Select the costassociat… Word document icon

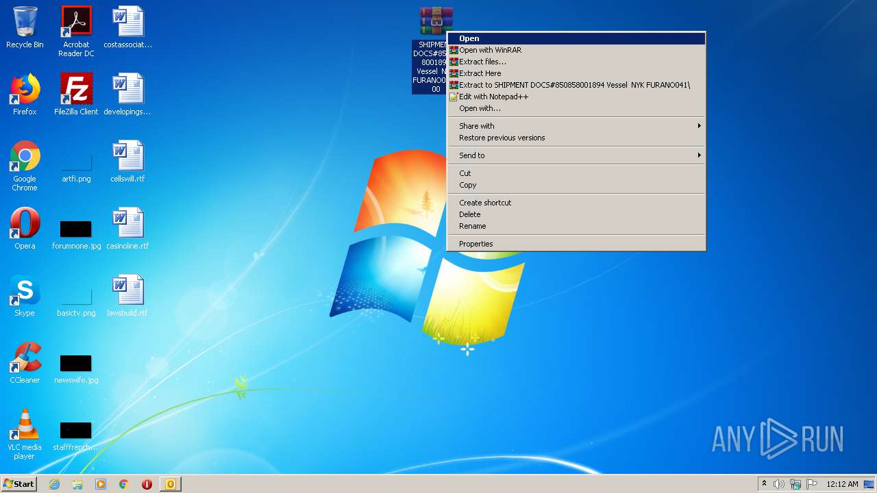pos(127,27)
